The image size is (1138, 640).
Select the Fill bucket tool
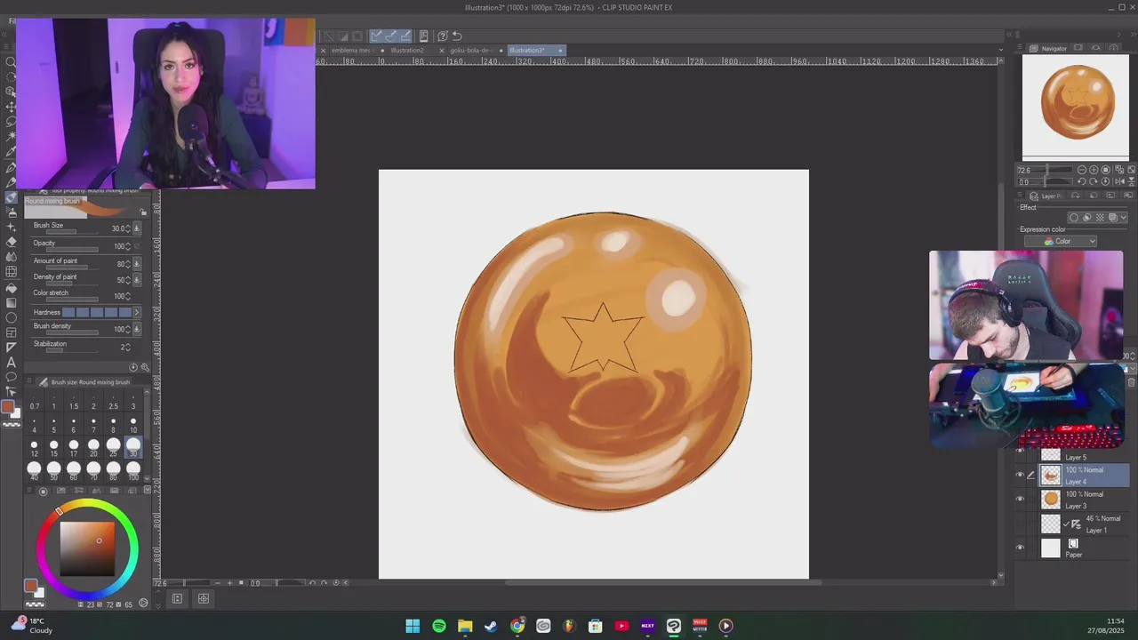pos(11,287)
